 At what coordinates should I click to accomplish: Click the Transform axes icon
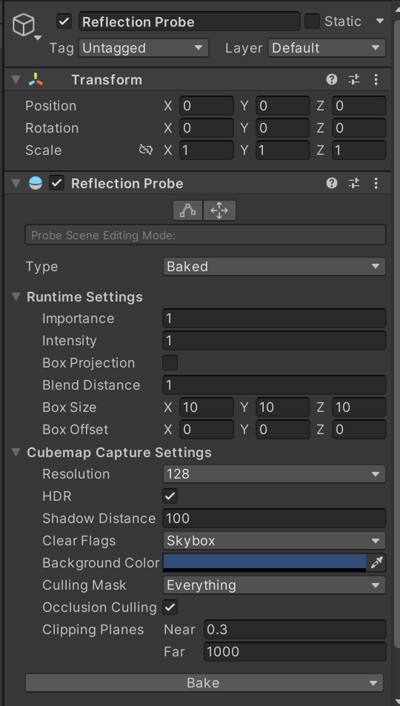(36, 80)
